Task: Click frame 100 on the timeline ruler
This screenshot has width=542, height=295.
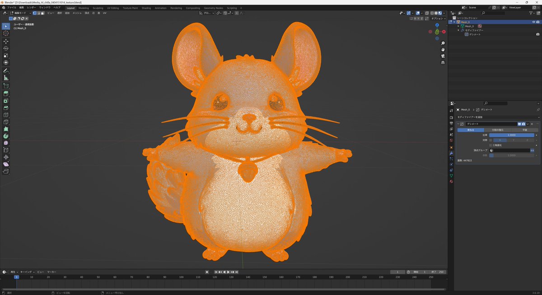Action: [x=181, y=277]
